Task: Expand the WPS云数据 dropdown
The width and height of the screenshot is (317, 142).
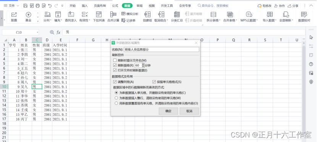Action: point(257,20)
